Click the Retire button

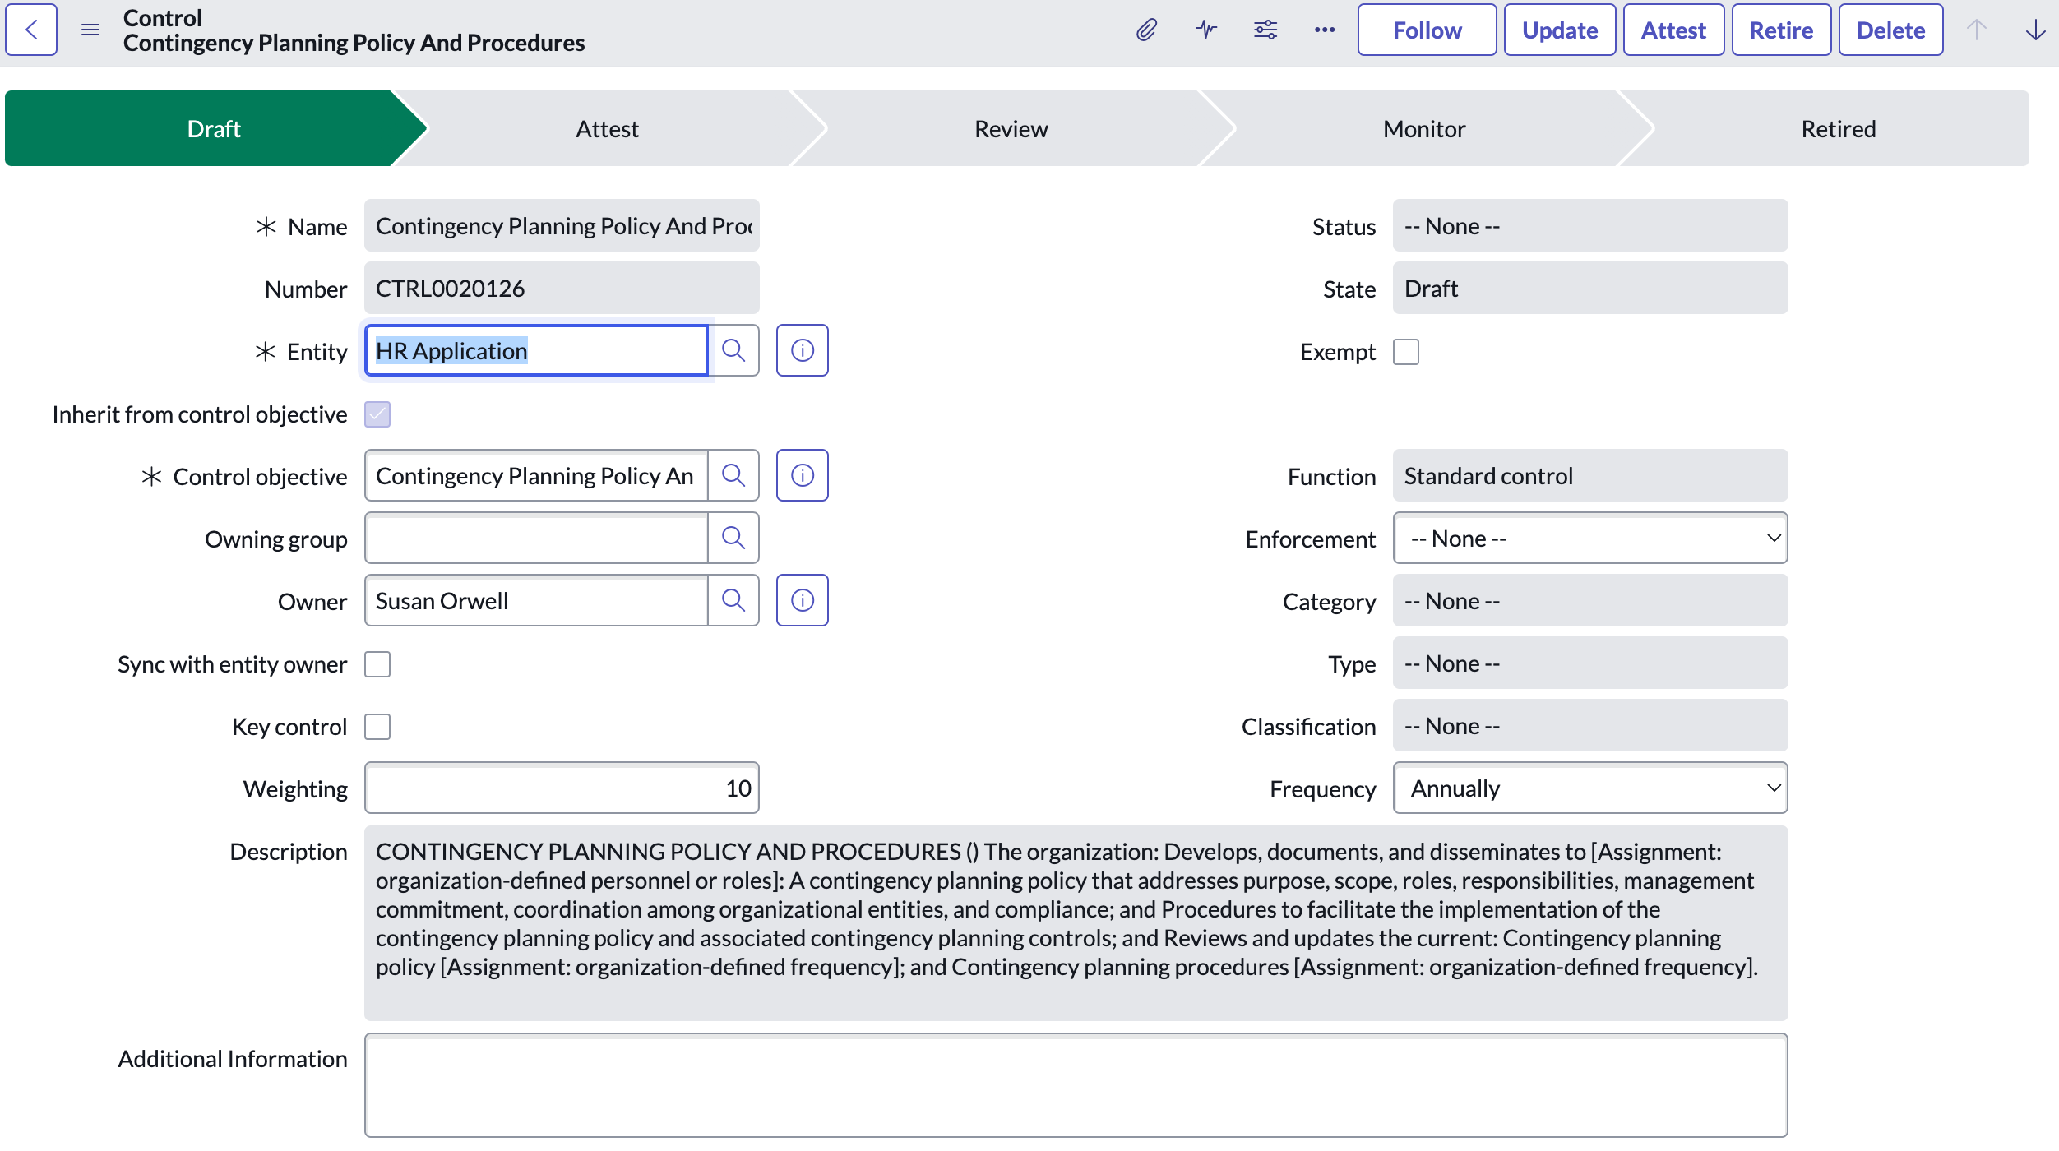click(x=1781, y=30)
